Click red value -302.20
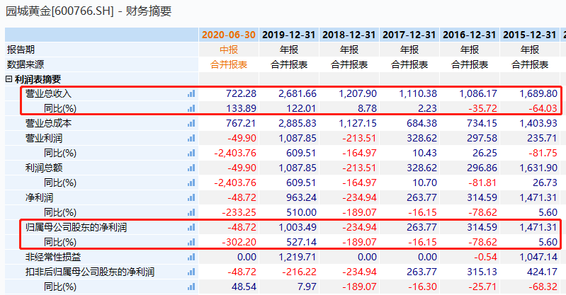Viewport: 566px width, 295px height. (239, 243)
